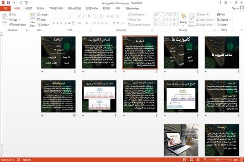Screen dimensions: 244x162
Task: Open font name combo box
Action: click(61, 16)
